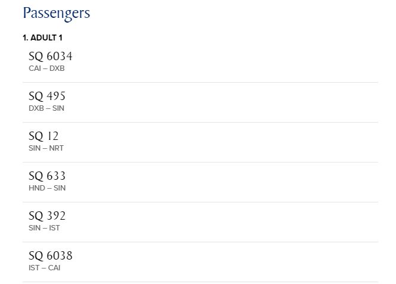Screen dimensions: 396x284
Task: Open the SQ 392 flight segment
Action: point(47,216)
